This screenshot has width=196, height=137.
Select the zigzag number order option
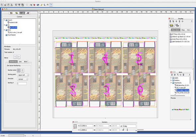point(22,70)
